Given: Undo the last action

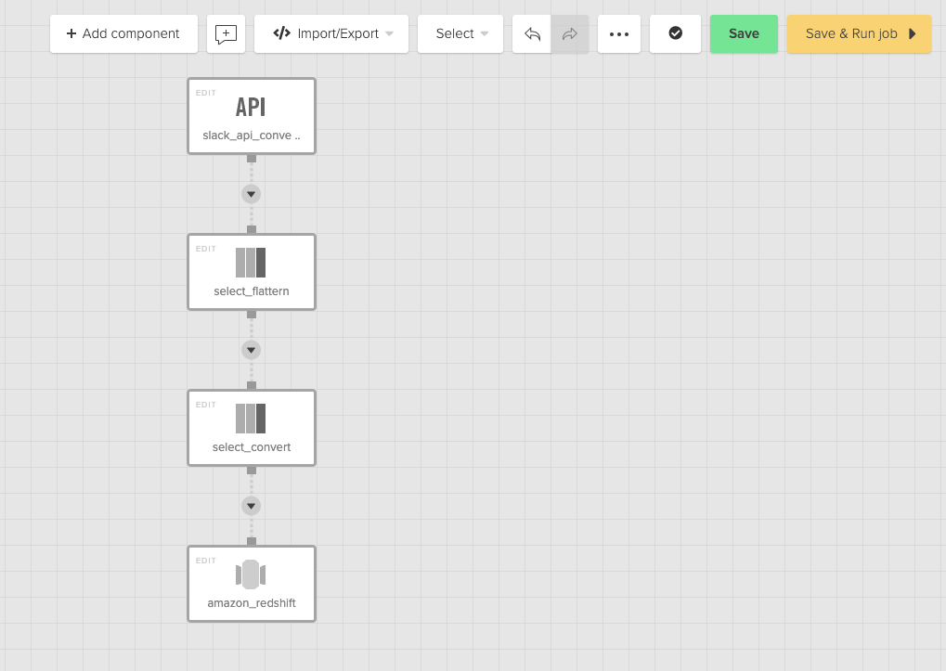Looking at the screenshot, I should pos(532,33).
